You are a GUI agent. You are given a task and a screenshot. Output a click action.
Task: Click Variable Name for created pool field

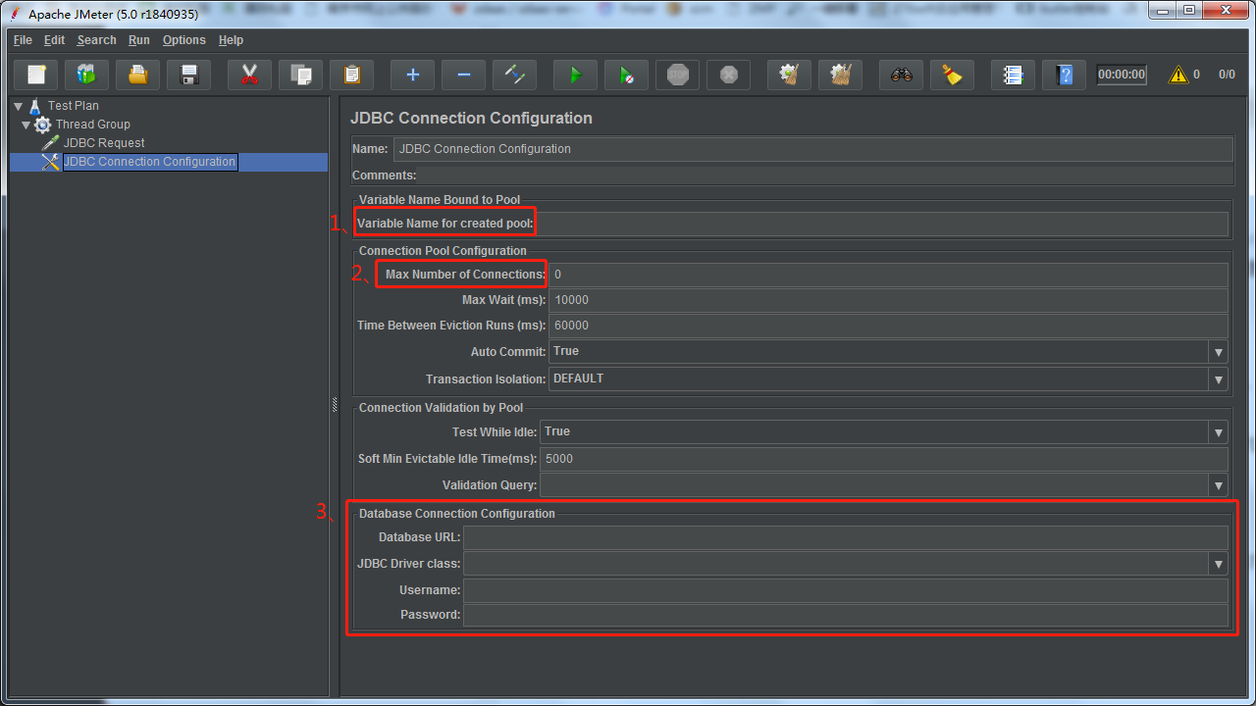882,224
